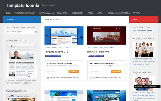Screen dimensions: 161x101
Task: Open Super Promoção menu item
Action: point(46,13)
